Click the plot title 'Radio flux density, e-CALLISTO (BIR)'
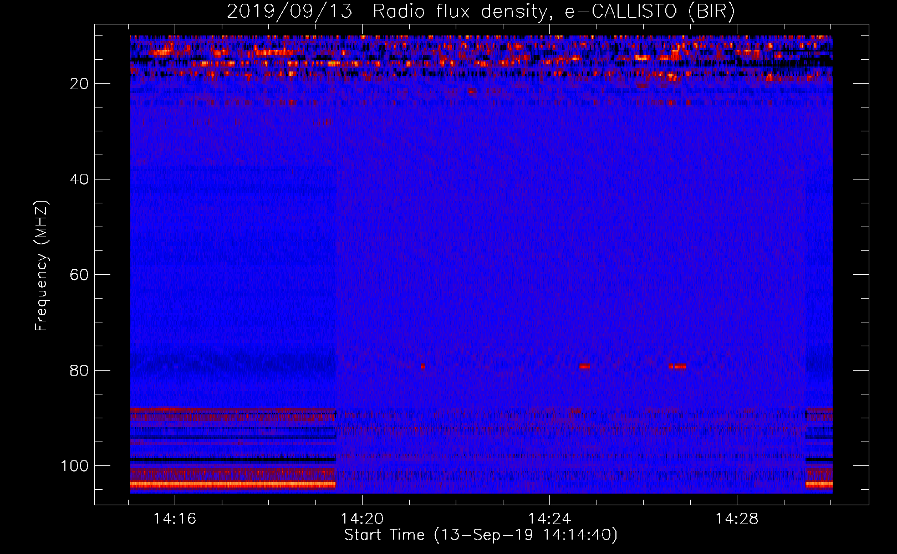 tap(554, 11)
